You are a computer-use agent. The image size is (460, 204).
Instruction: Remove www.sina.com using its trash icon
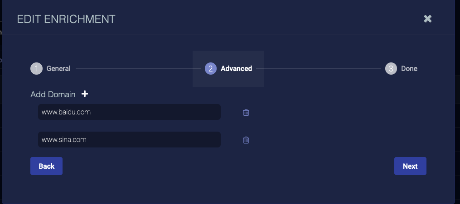pyautogui.click(x=246, y=140)
